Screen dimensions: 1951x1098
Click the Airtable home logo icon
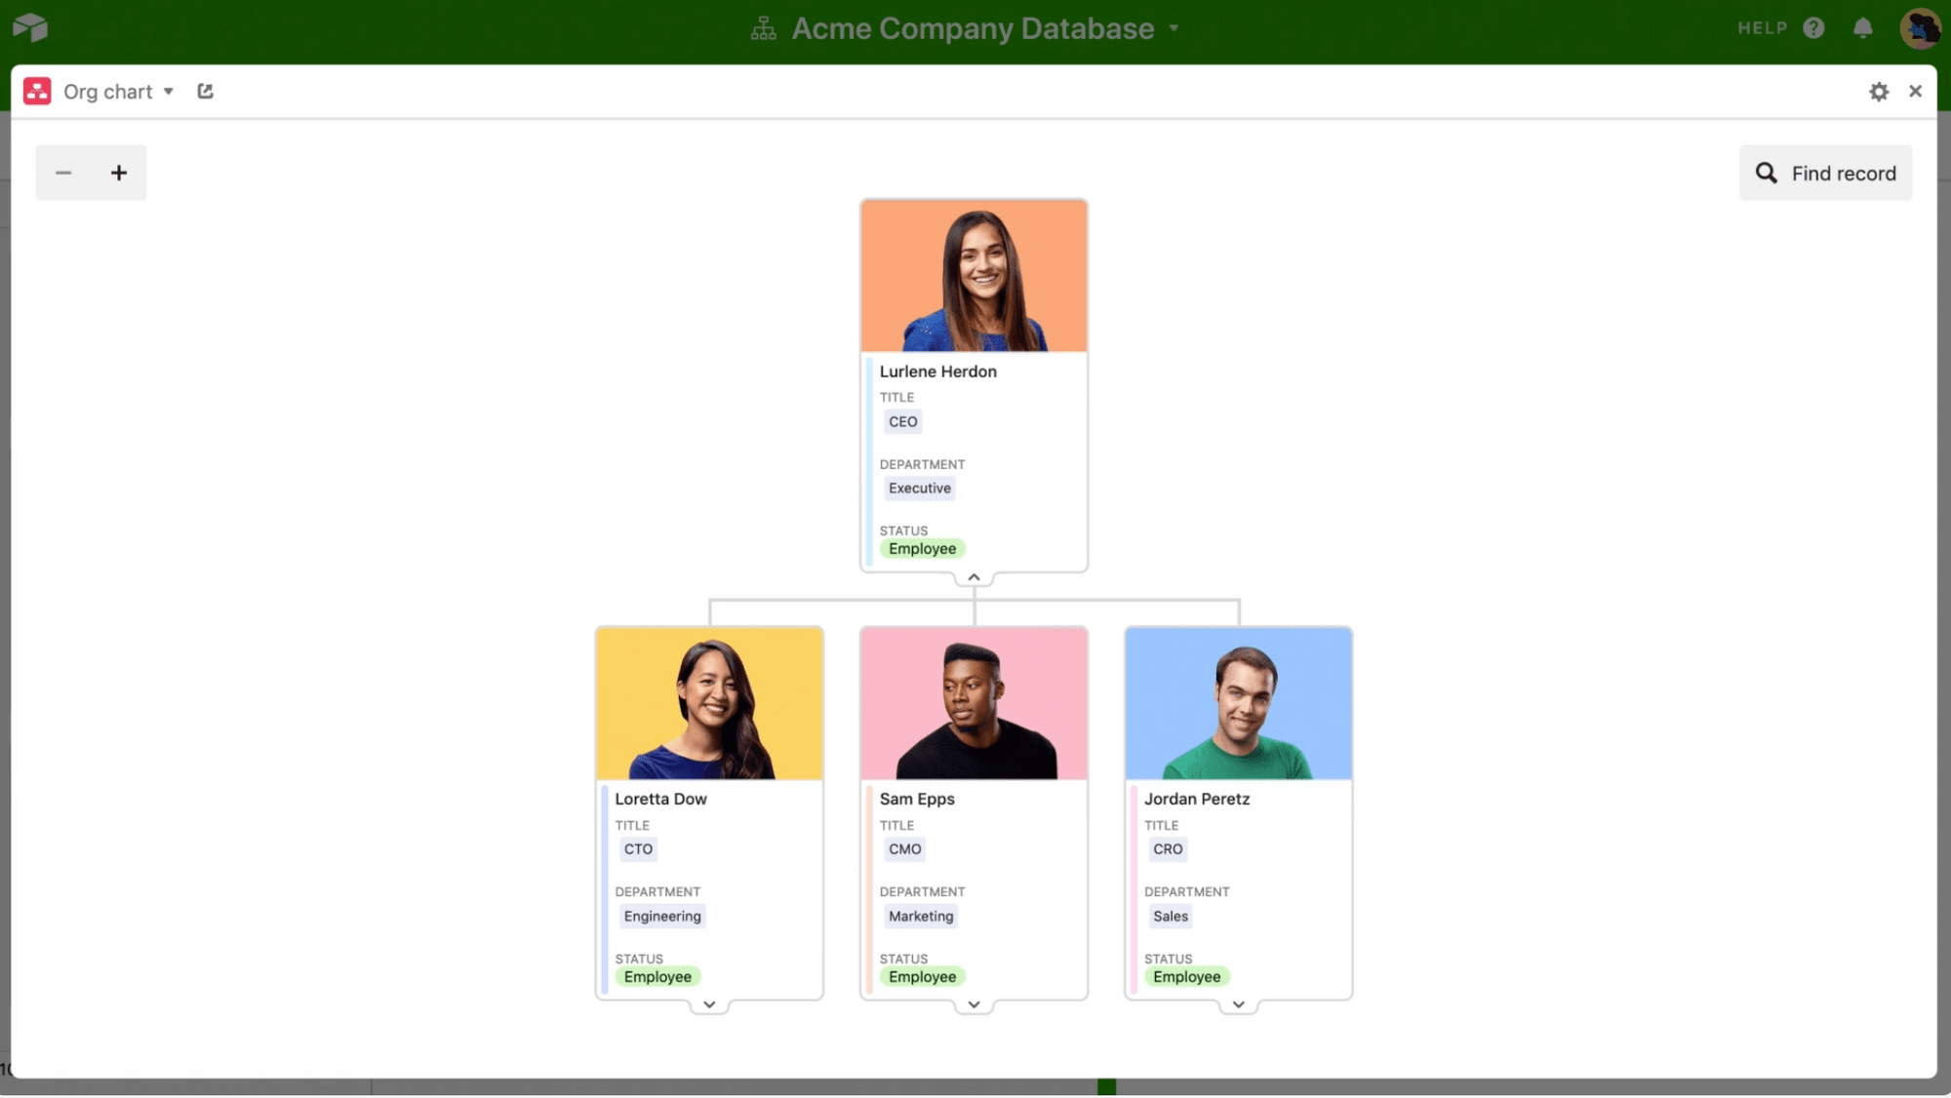tap(30, 27)
